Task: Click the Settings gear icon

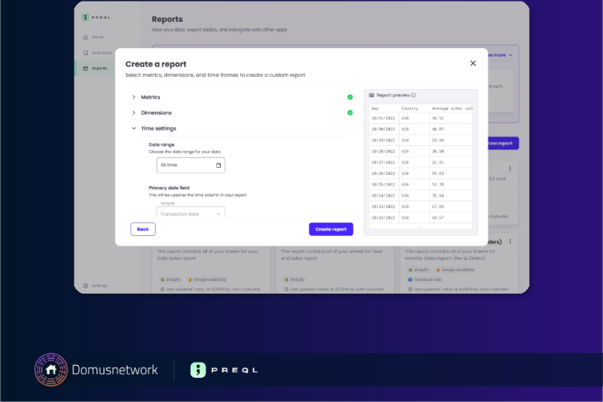Action: (85, 286)
